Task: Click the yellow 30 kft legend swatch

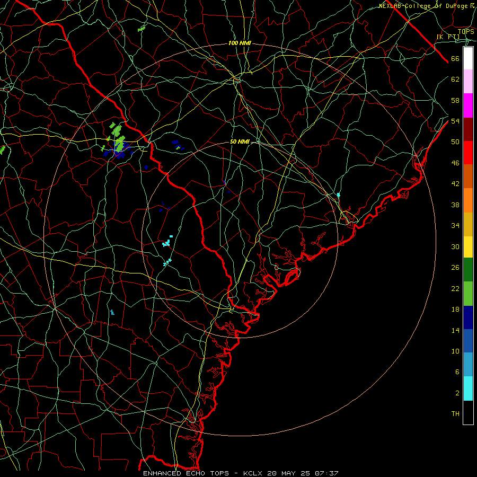Action: point(468,247)
